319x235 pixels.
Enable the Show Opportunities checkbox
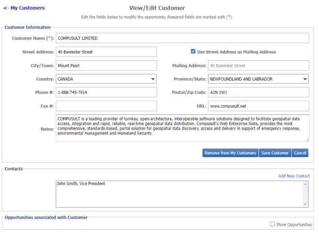(x=272, y=224)
